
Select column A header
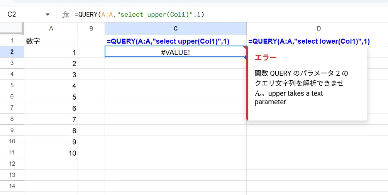51,29
